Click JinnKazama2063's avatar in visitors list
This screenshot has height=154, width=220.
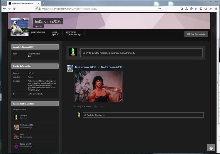pos(16,127)
